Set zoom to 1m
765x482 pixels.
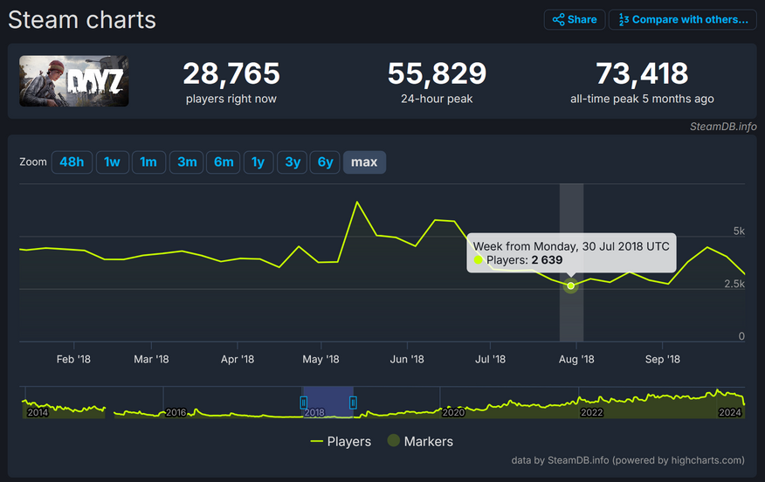pyautogui.click(x=148, y=162)
